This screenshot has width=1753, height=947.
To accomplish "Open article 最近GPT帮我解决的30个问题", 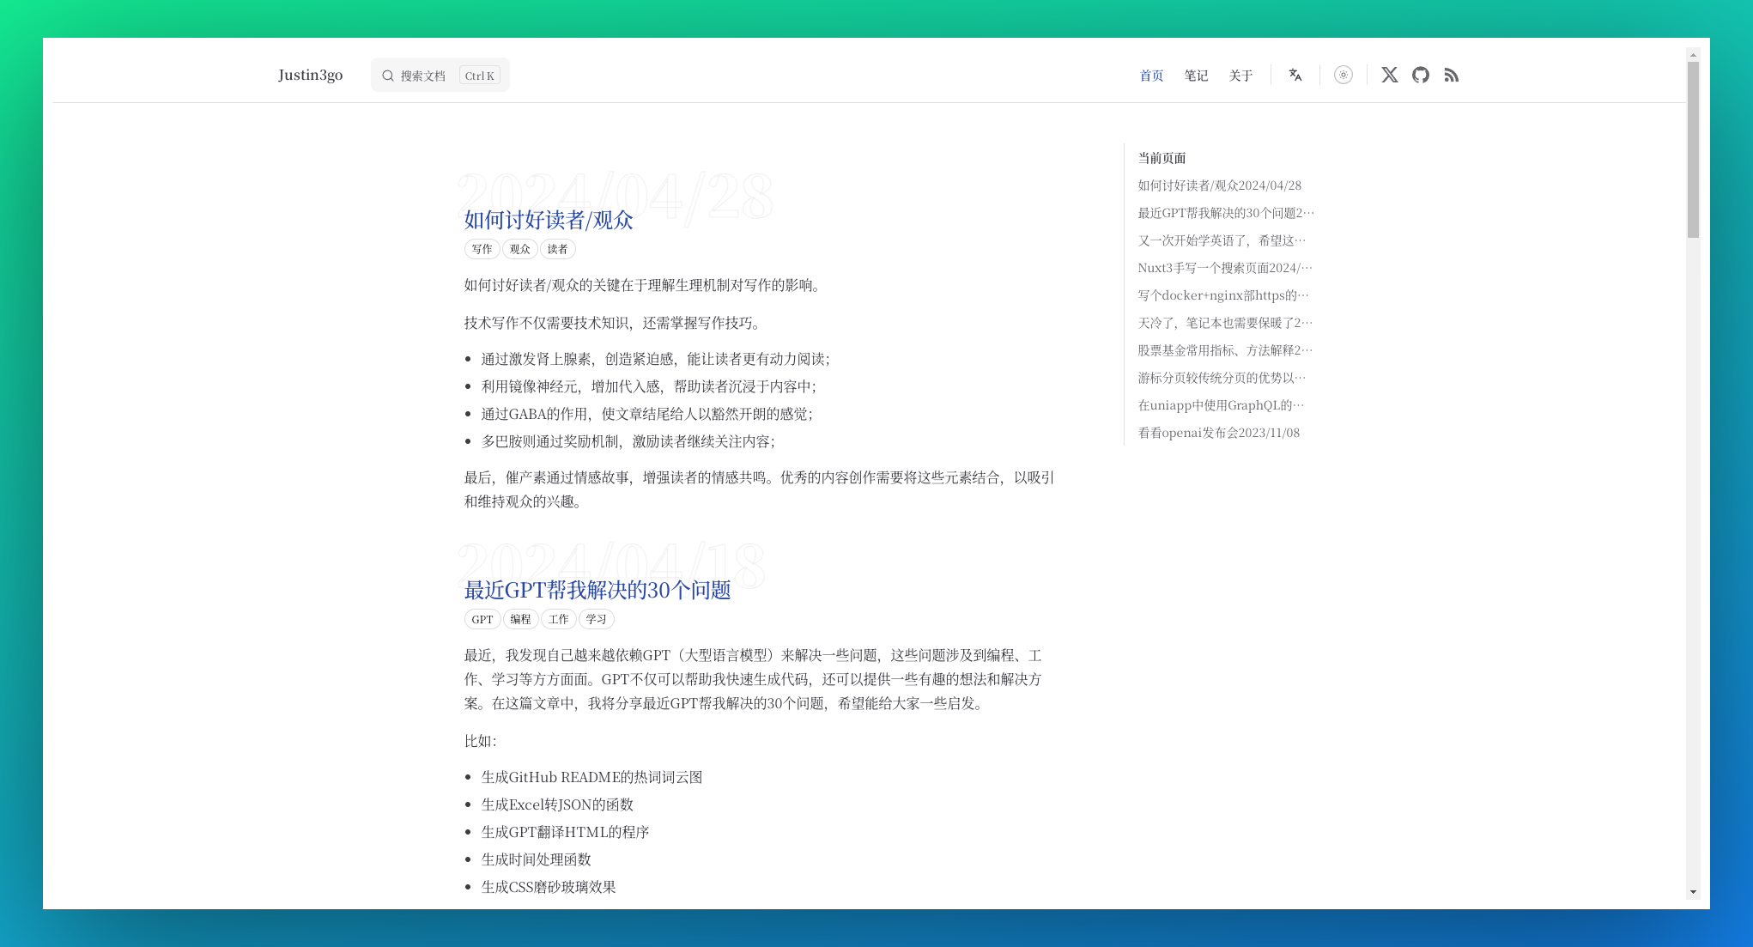I will point(597,591).
